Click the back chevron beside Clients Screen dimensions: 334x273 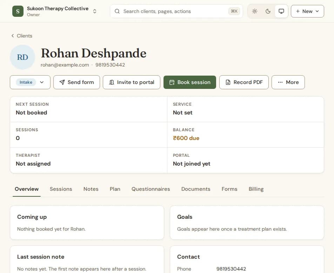point(13,36)
